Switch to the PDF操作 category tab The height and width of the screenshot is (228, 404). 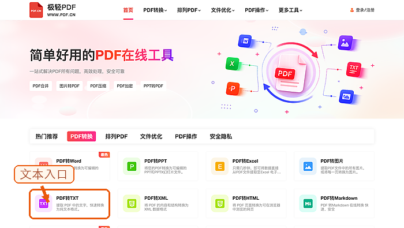click(x=186, y=136)
